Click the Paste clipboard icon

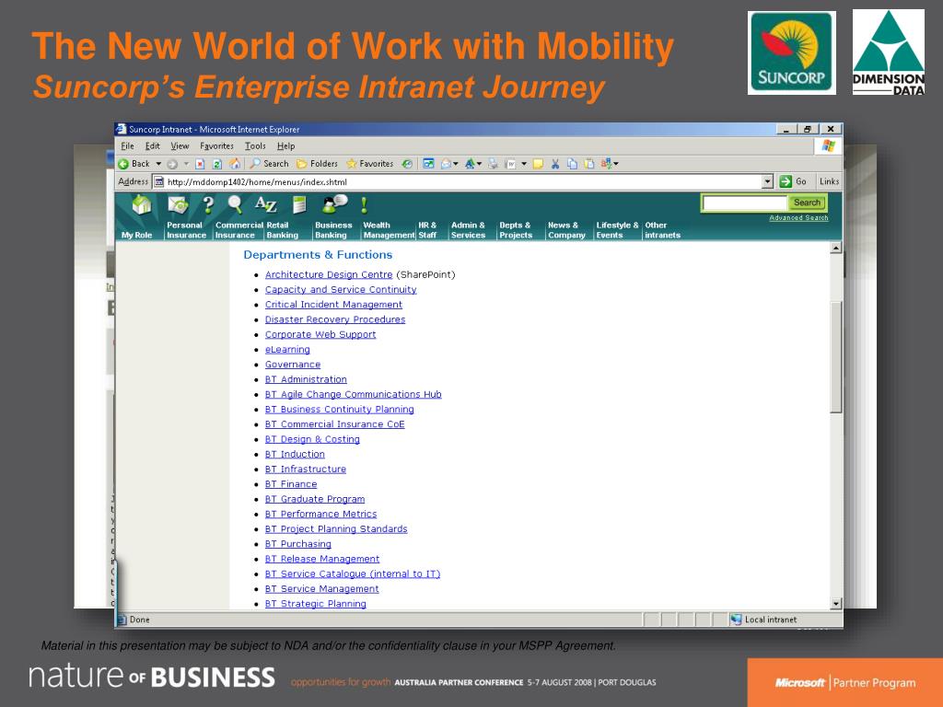pos(589,164)
